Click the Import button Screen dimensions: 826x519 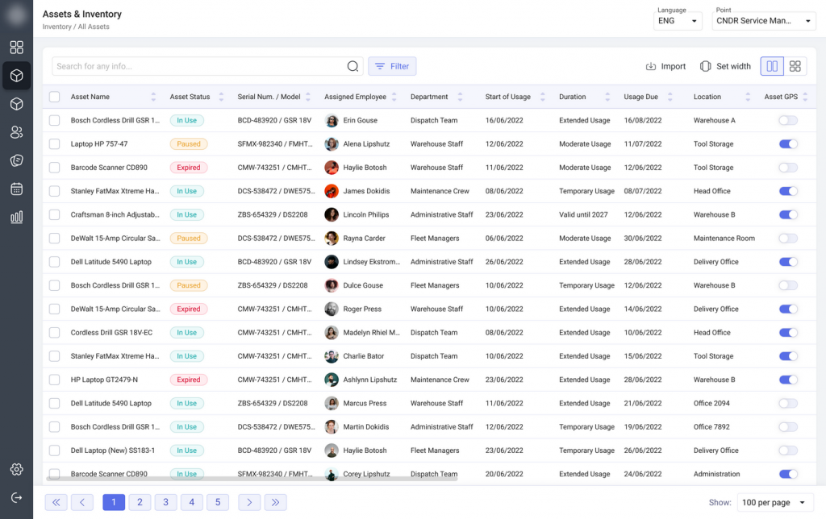[x=665, y=66]
